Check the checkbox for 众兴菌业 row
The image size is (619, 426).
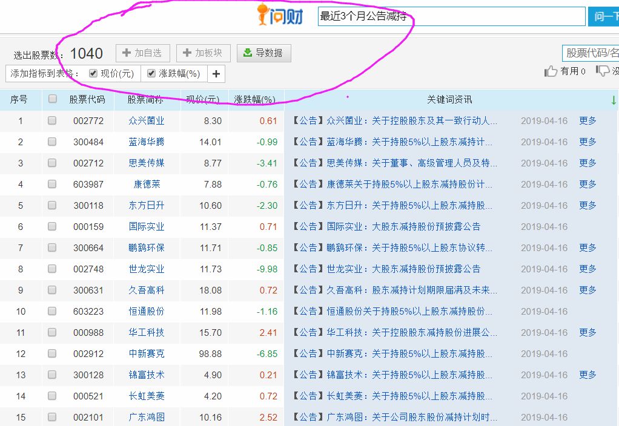pos(51,120)
